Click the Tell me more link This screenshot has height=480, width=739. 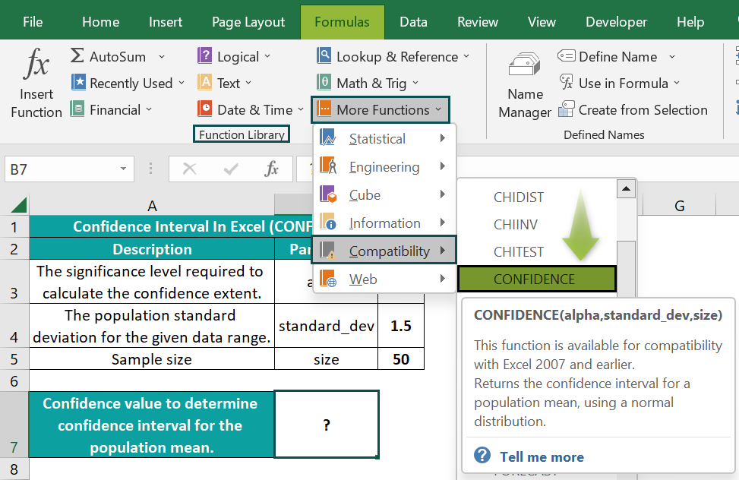click(542, 456)
